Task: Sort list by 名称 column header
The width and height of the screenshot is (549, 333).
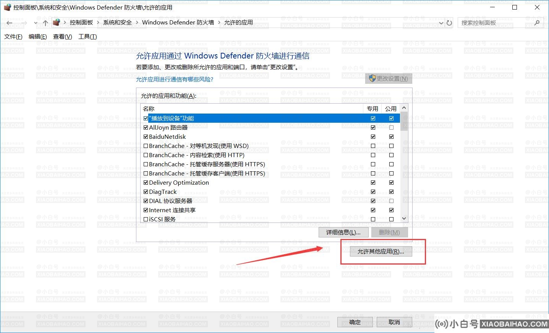Action: [252, 109]
